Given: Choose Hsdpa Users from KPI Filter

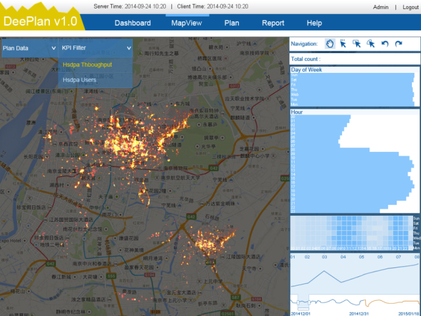Looking at the screenshot, I should pyautogui.click(x=80, y=80).
